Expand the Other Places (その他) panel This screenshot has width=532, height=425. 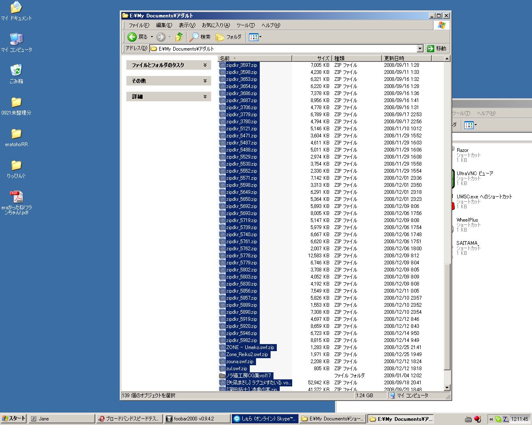[205, 81]
